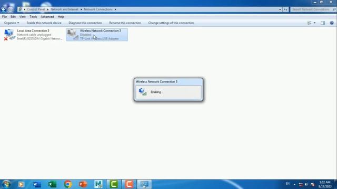Restore down the Network Connections window
Screen dimensions: 337x189
click(x=321, y=2)
